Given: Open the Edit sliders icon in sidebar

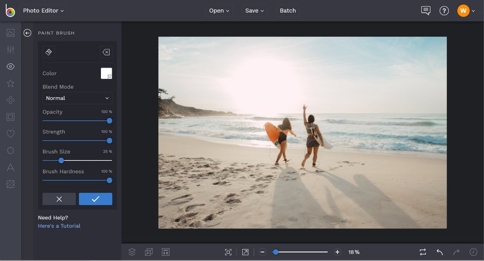Looking at the screenshot, I should click(10, 50).
